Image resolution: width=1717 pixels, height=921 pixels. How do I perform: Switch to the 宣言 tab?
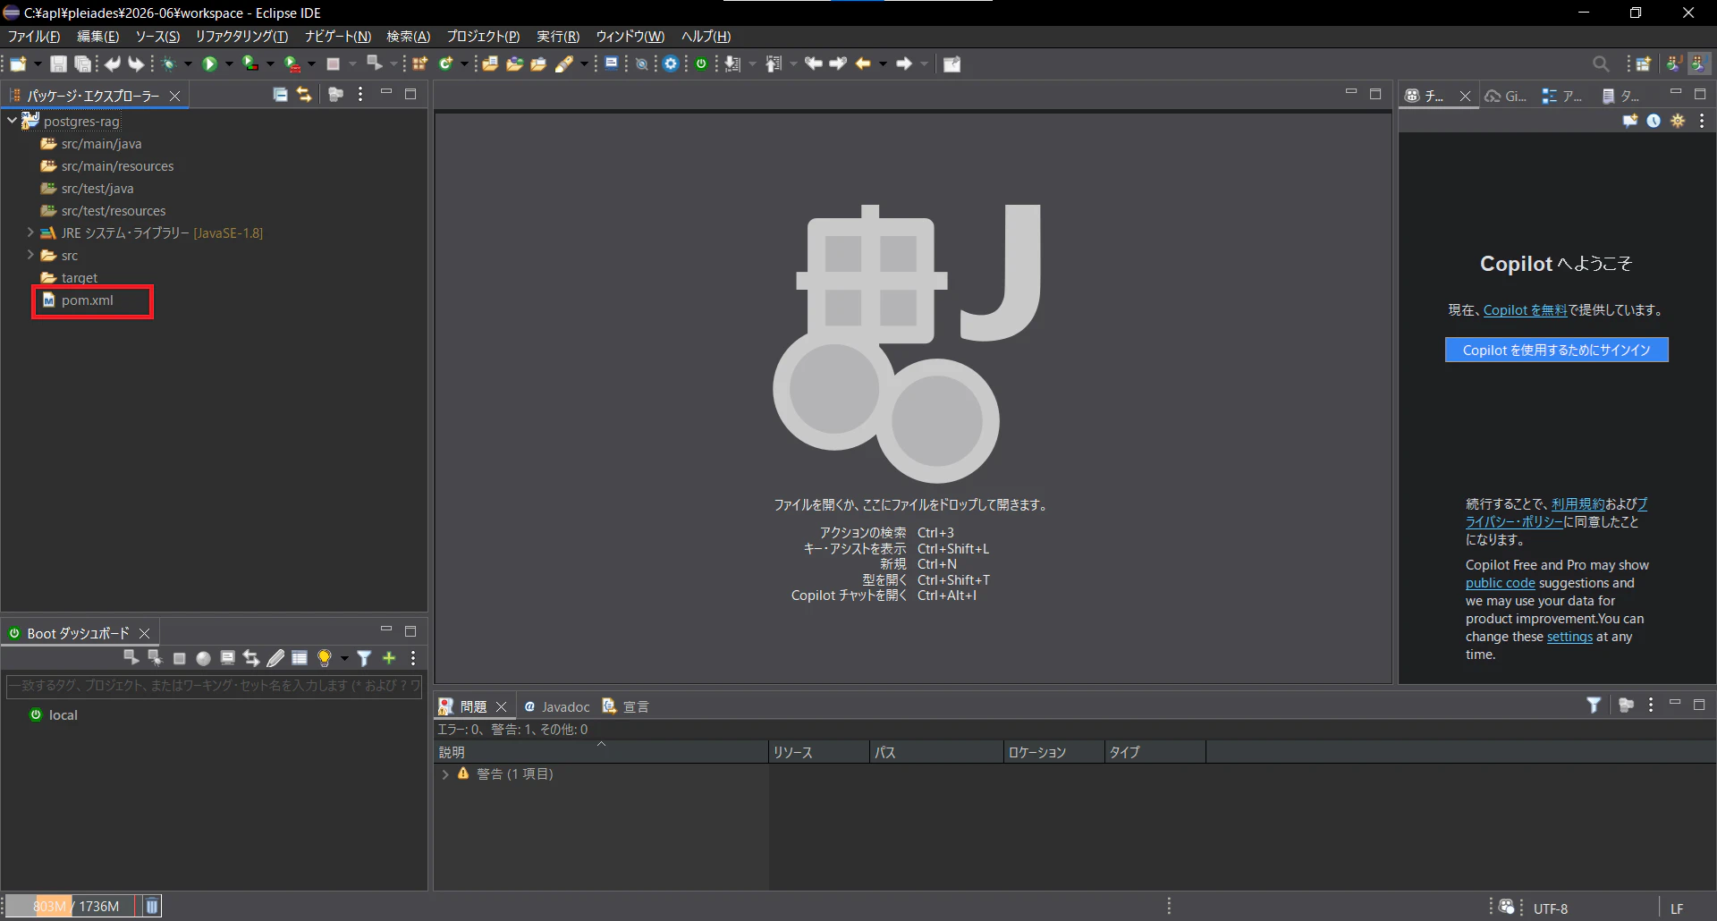pos(626,706)
